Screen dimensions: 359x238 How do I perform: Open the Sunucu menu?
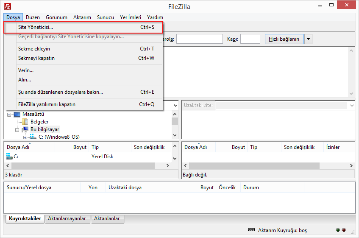click(x=105, y=17)
